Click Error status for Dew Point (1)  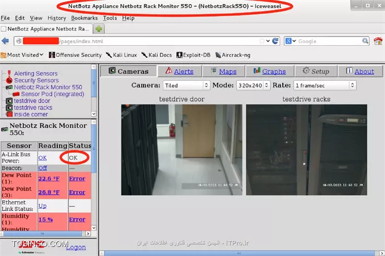click(x=77, y=178)
